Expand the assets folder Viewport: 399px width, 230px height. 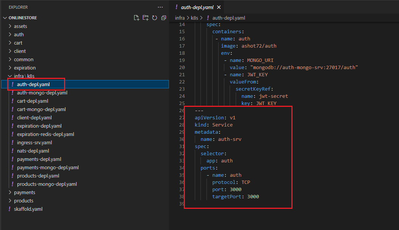(20, 26)
